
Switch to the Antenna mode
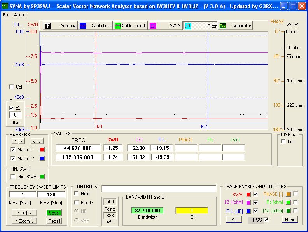tap(60, 26)
